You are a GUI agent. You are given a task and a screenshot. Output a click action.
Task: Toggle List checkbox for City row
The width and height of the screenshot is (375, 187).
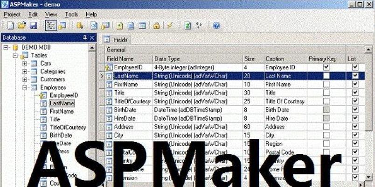point(355,135)
